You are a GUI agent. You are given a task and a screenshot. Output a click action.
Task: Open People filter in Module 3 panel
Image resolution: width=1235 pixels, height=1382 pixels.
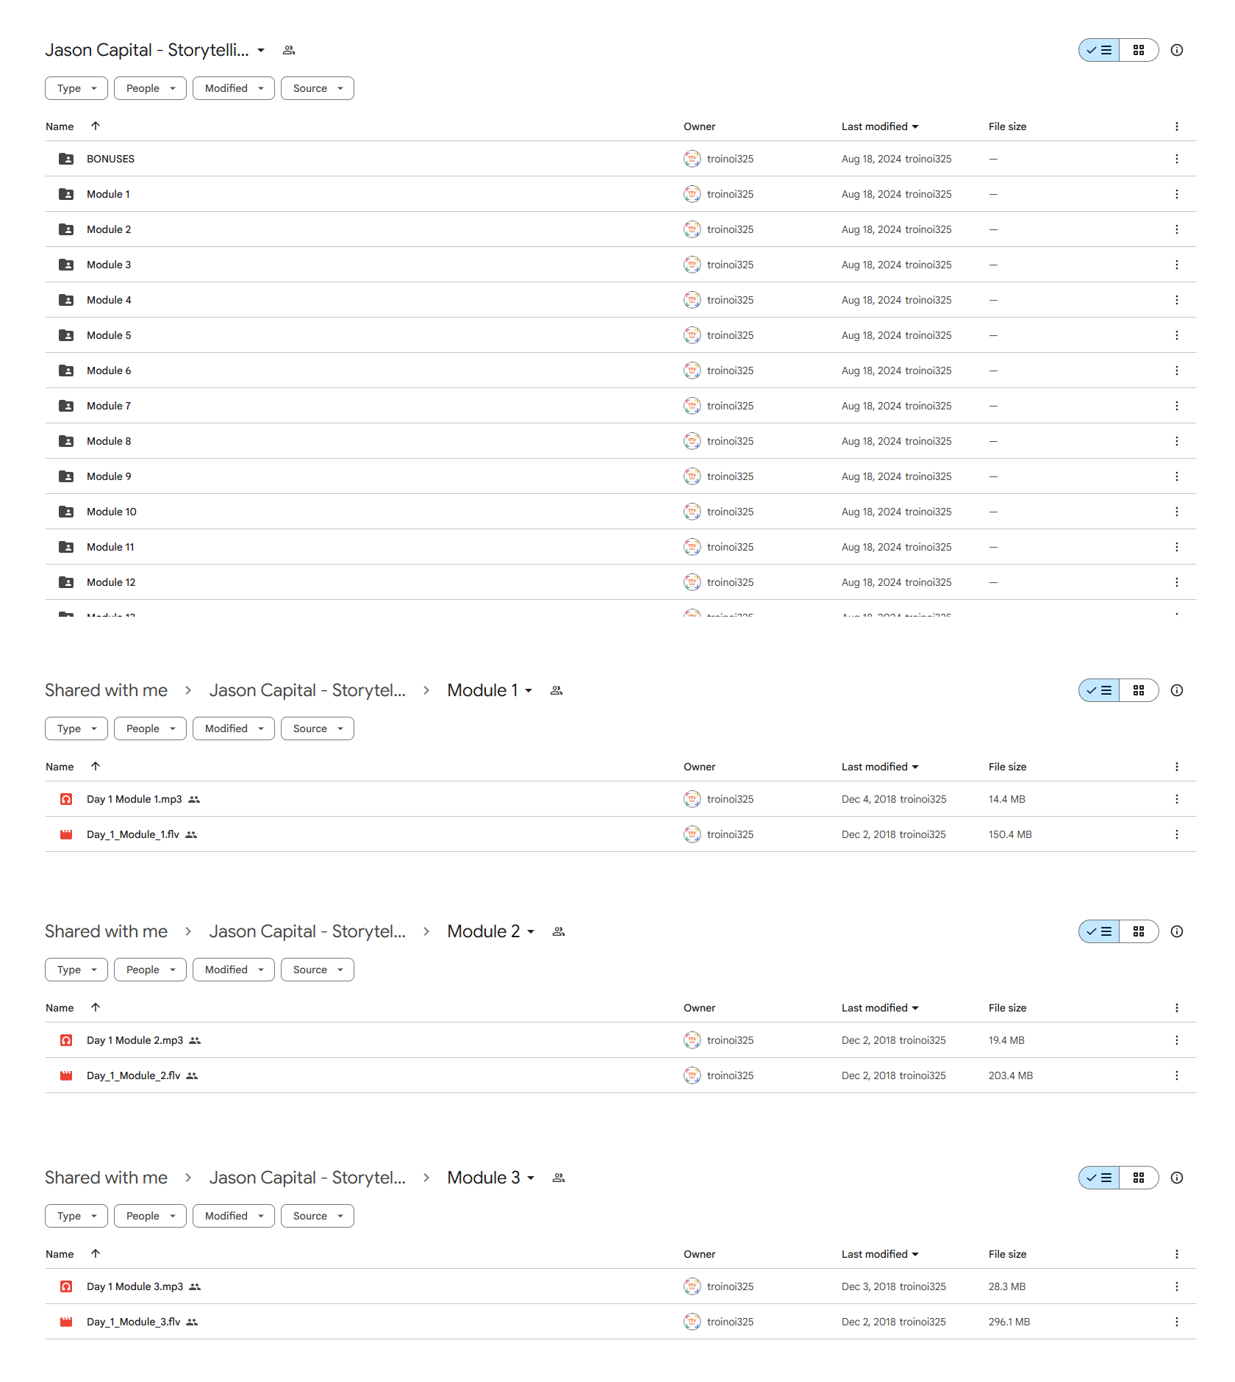(151, 1216)
